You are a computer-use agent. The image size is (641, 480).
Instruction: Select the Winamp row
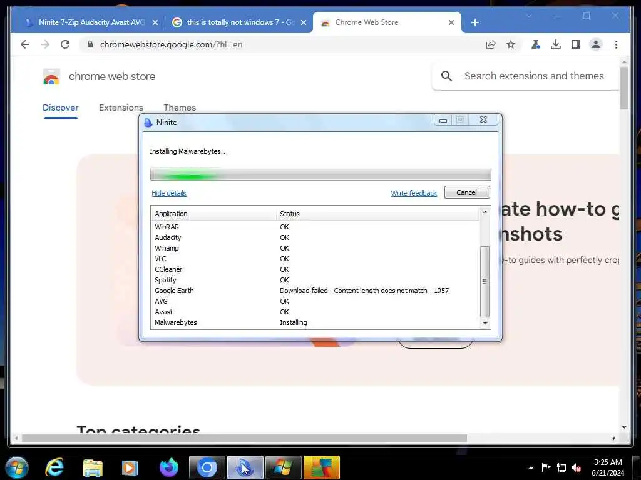click(315, 248)
